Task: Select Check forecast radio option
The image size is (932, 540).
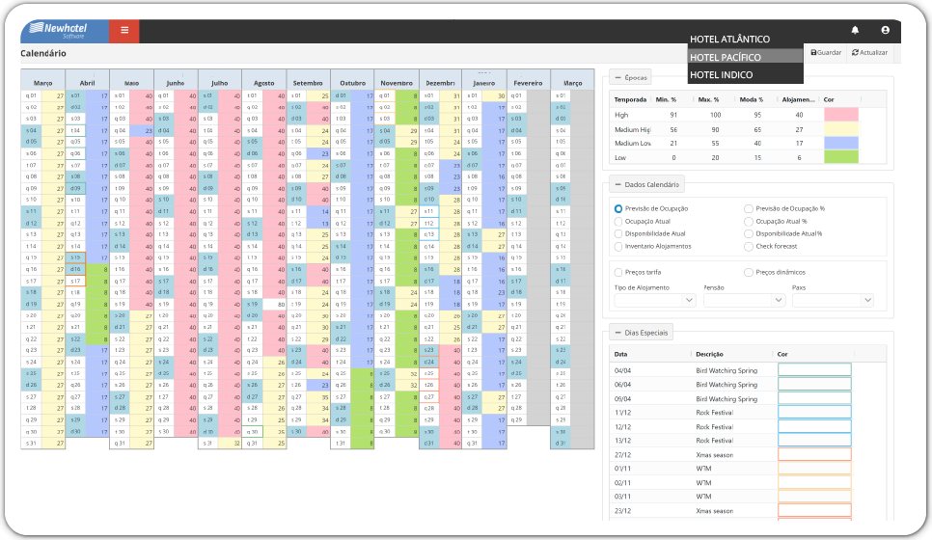Action: pos(749,246)
